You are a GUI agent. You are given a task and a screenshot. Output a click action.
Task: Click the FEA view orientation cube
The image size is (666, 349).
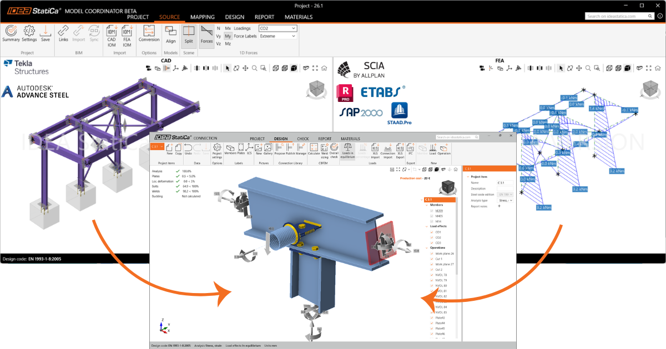(650, 90)
